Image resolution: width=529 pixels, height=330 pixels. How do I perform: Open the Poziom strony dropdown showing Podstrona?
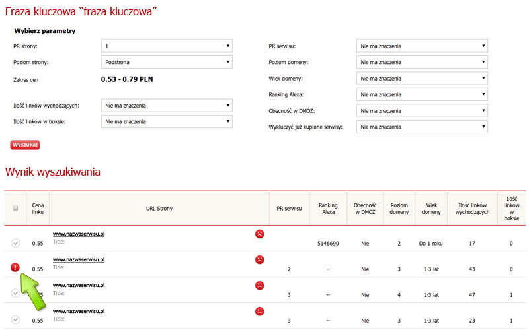pyautogui.click(x=167, y=62)
